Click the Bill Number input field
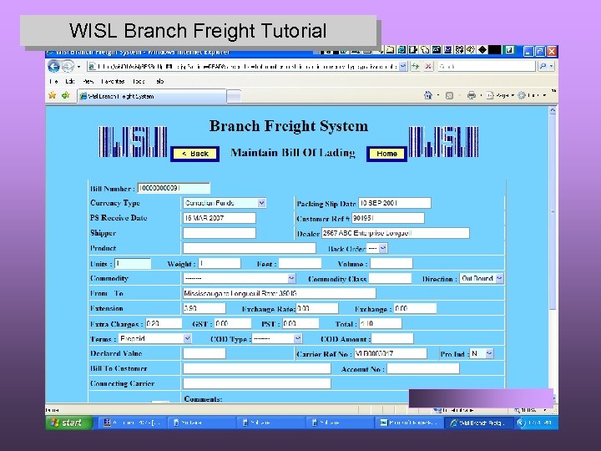 (174, 188)
